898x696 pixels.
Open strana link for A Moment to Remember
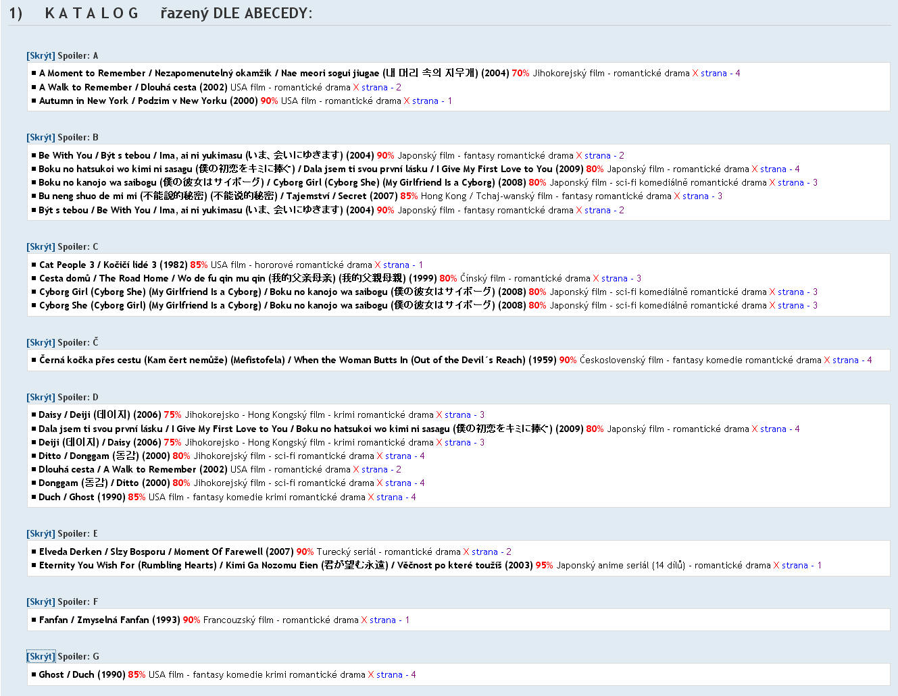click(x=714, y=74)
